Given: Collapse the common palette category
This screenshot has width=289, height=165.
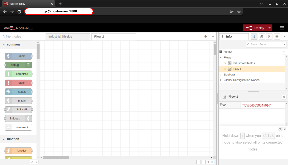Looking at the screenshot, I should (4, 45).
